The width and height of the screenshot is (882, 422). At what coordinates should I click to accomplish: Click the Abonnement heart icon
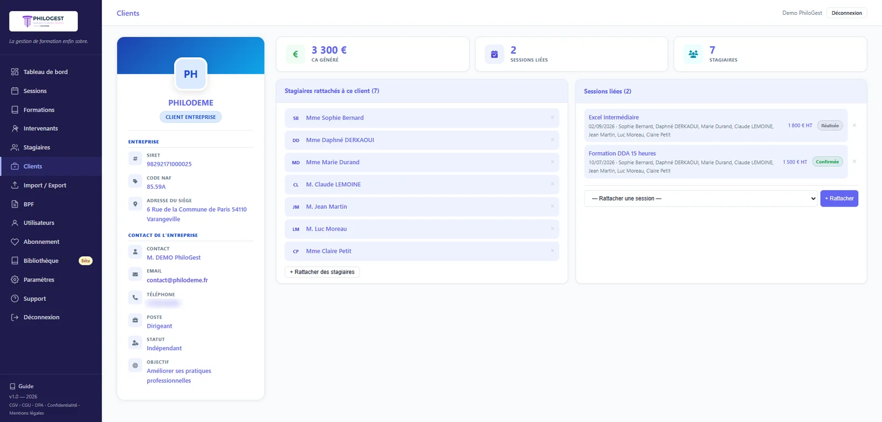point(15,242)
